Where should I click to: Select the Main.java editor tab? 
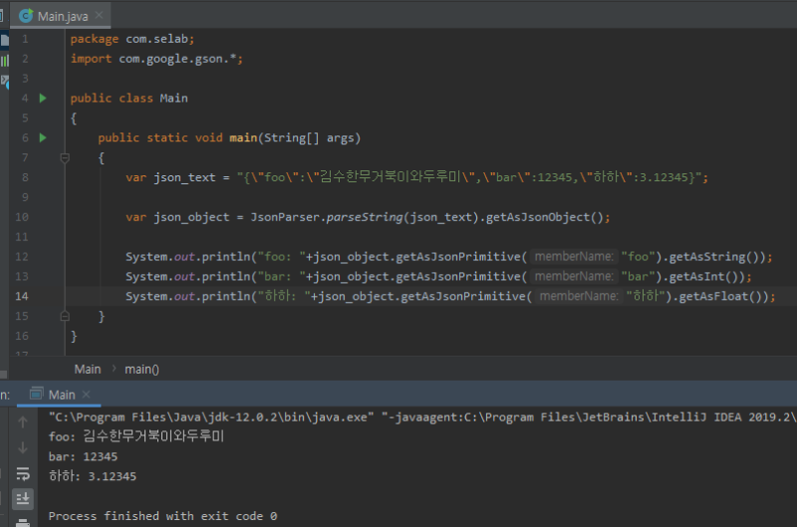click(x=64, y=17)
